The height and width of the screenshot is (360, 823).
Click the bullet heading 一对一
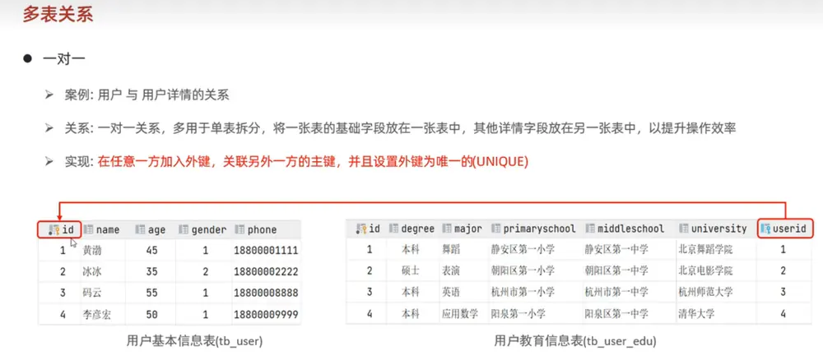coord(64,58)
